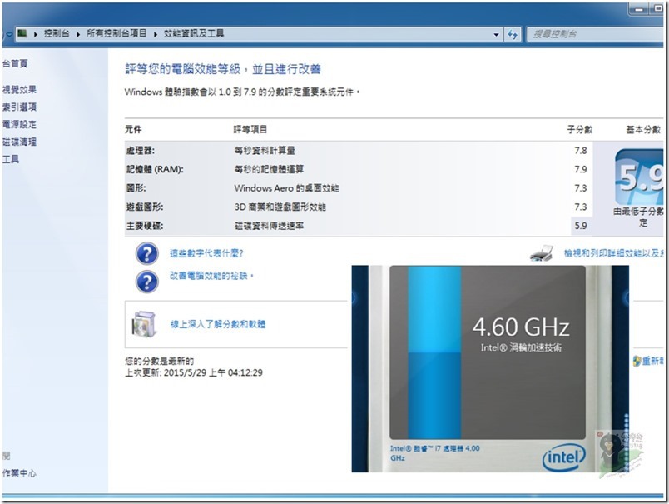Open the 改善電腦效能的祕訣 link

tap(211, 276)
